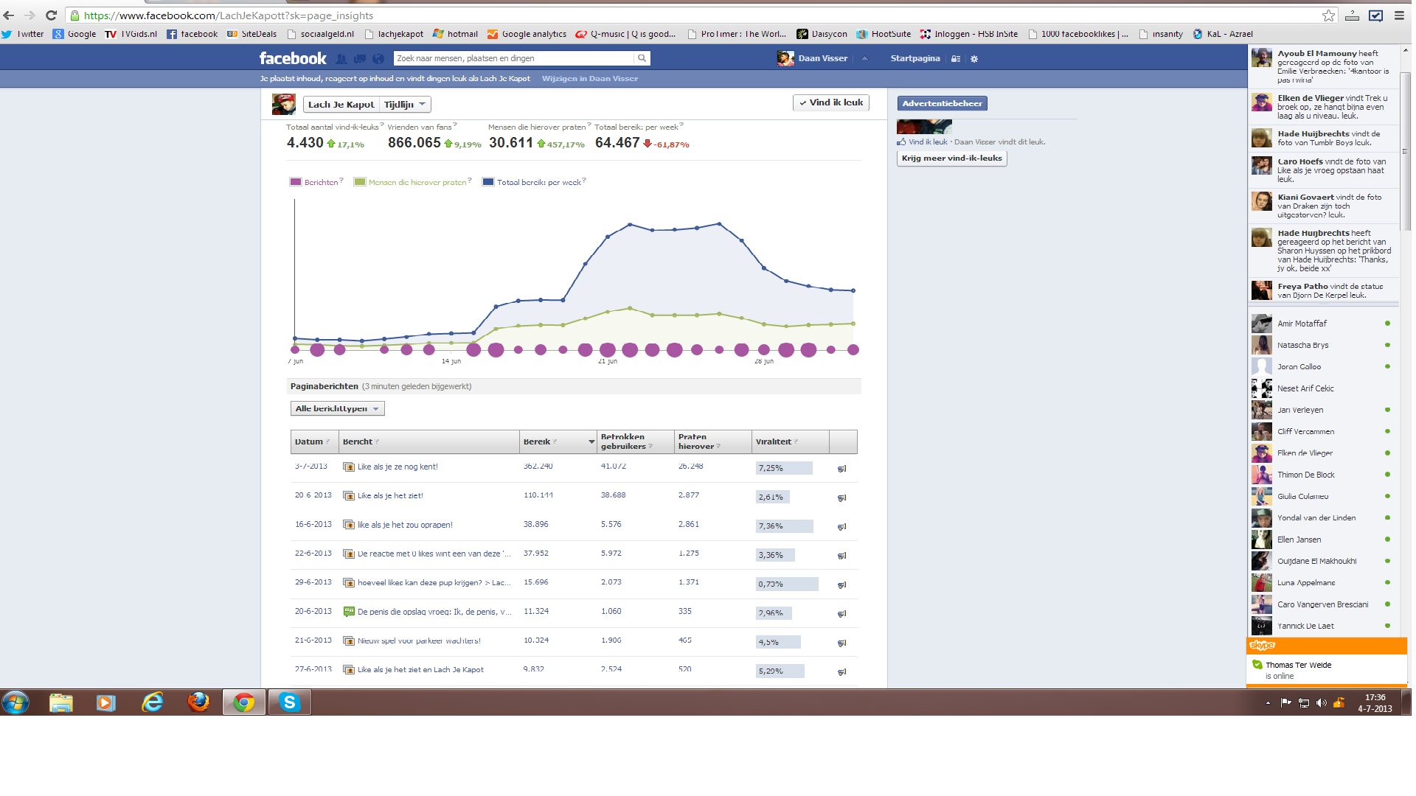Viewport: 1416px width, 796px height.
Task: Open Daan Visser profile link
Action: pos(813,59)
